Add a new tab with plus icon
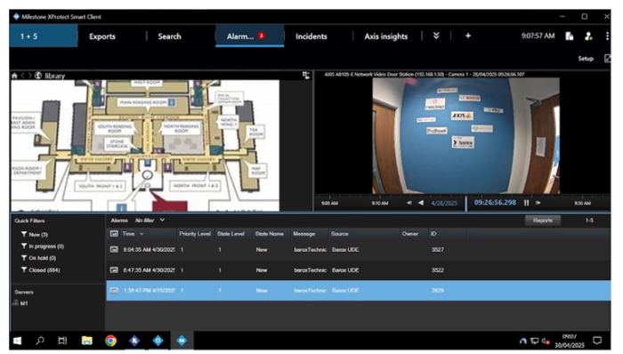The image size is (623, 354). [x=468, y=36]
